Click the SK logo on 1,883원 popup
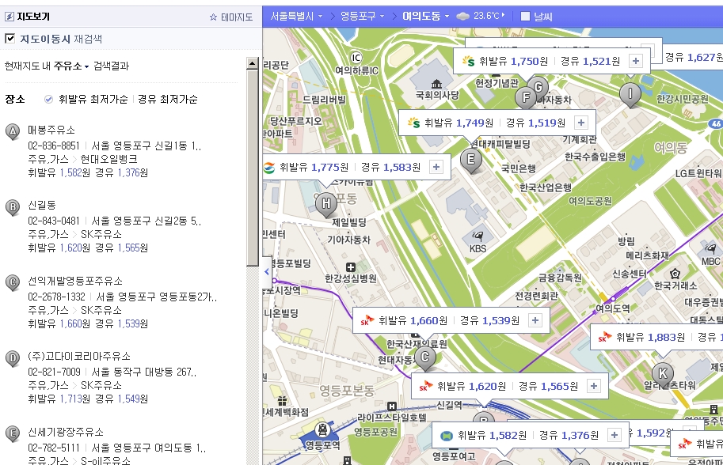The width and height of the screenshot is (723, 465). click(604, 337)
